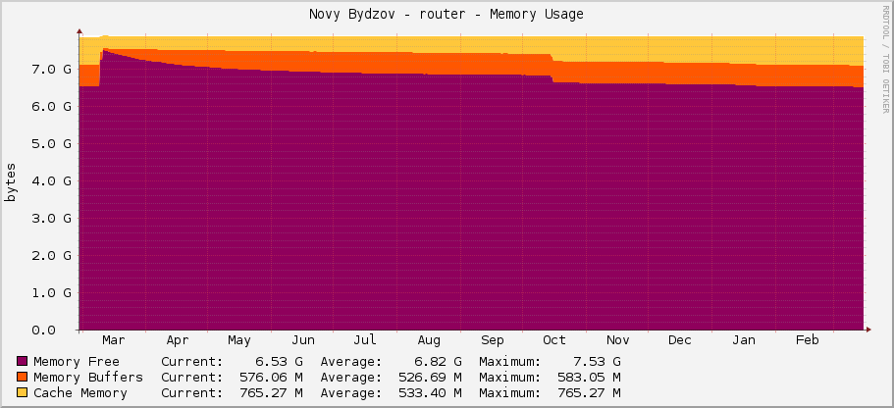The width and height of the screenshot is (894, 408).
Task: Click the Memory Buffers maximum value 583.05 M
Action: pos(589,378)
